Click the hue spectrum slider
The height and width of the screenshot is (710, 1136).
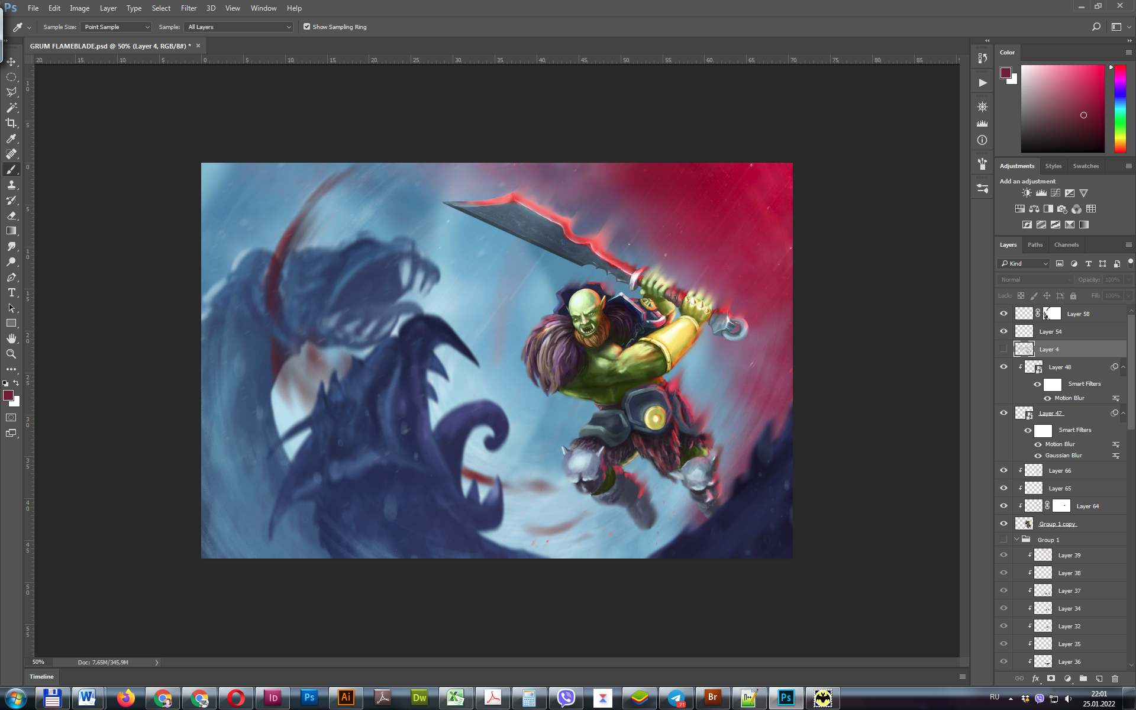click(1120, 108)
